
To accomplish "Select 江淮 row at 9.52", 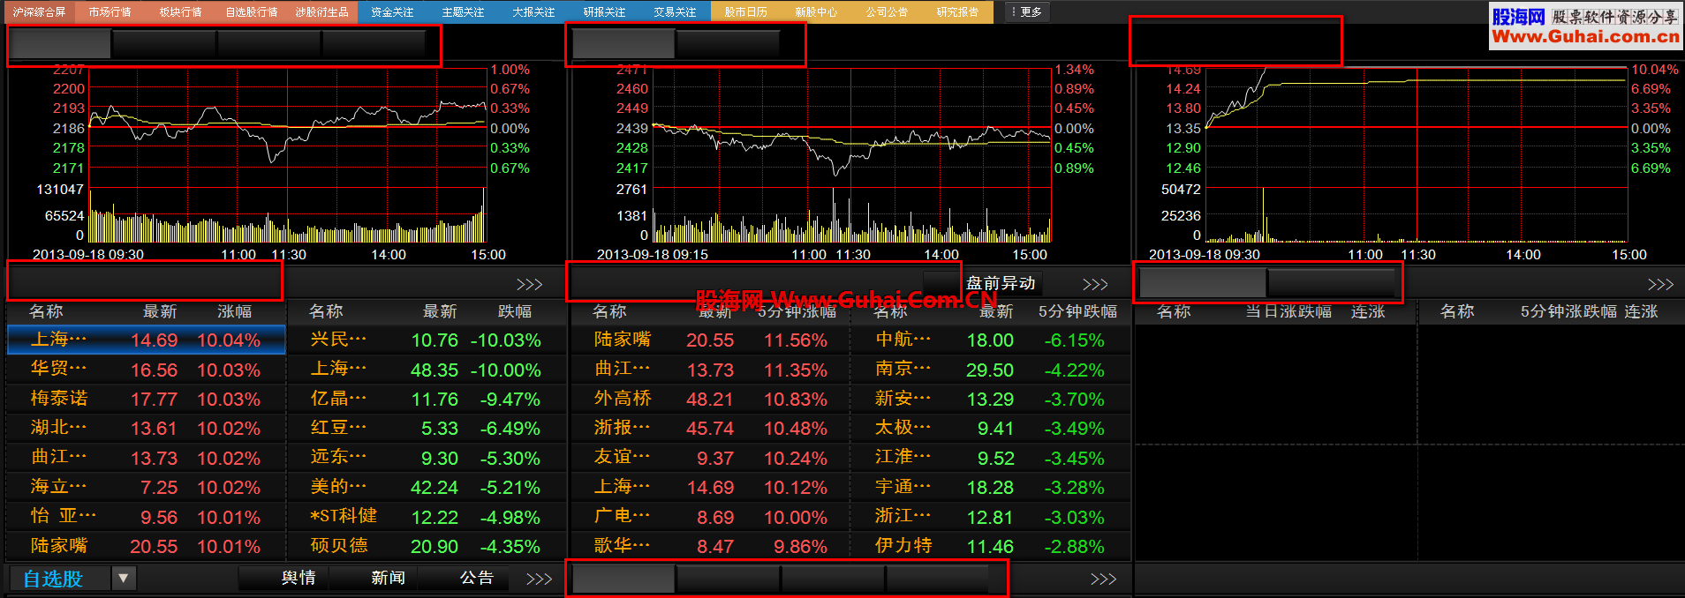I will [991, 458].
